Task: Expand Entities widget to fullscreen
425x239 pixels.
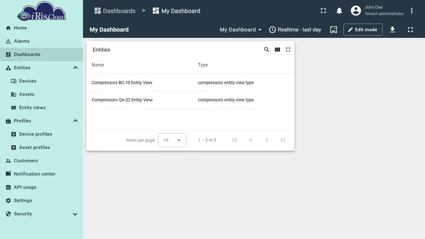Action: click(x=288, y=49)
